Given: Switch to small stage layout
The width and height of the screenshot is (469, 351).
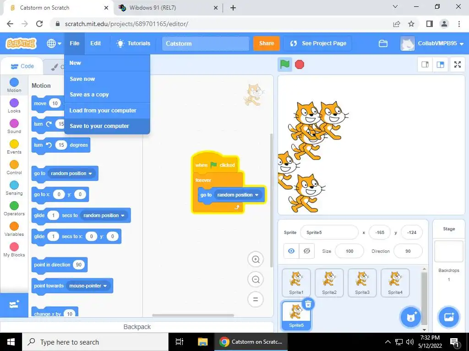Looking at the screenshot, I should (x=425, y=64).
